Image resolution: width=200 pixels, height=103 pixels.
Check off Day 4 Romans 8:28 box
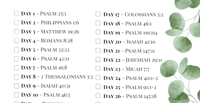[x=17, y=41]
